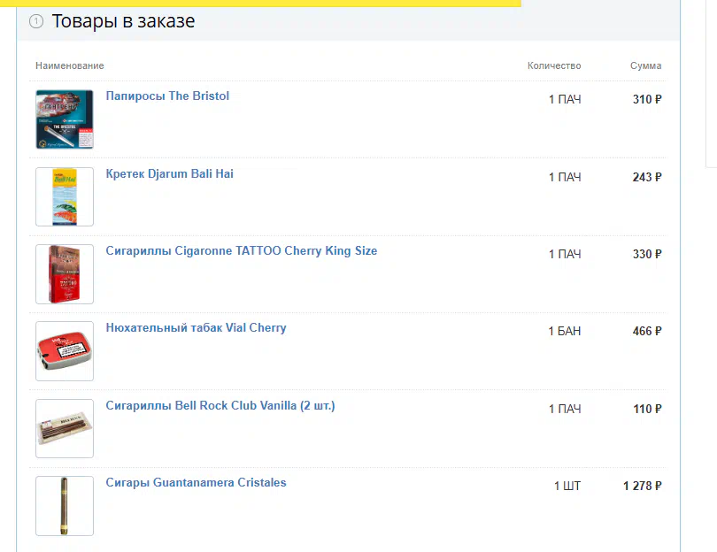Open Сигариллы Bell Rock Club Vanilla link
This screenshot has height=552, width=717.
(x=220, y=405)
